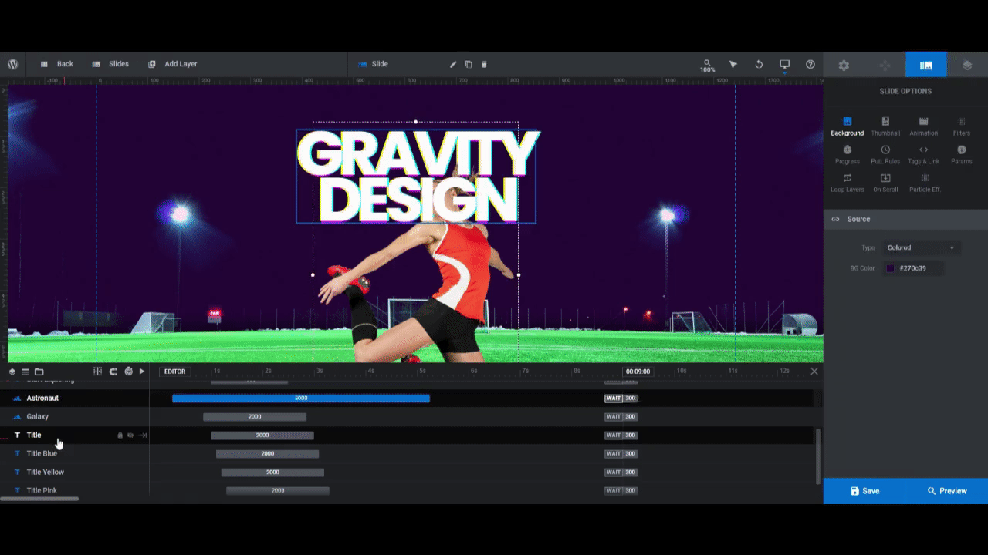Close the timeline panel with X

[814, 372]
